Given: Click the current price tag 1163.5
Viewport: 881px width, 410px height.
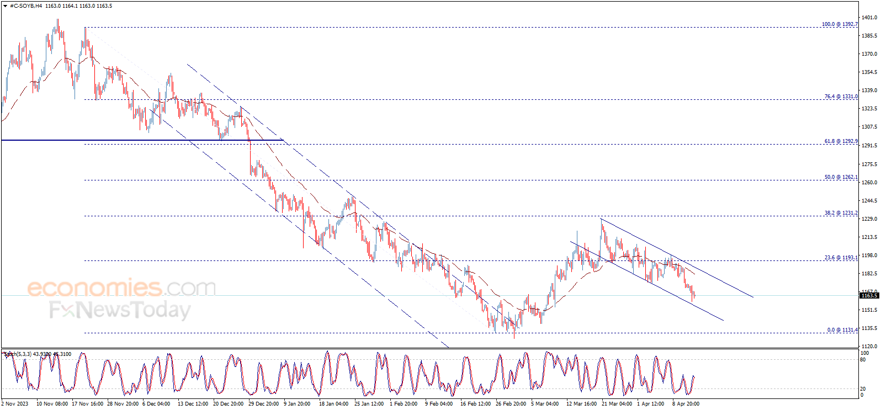Looking at the screenshot, I should 869,296.
